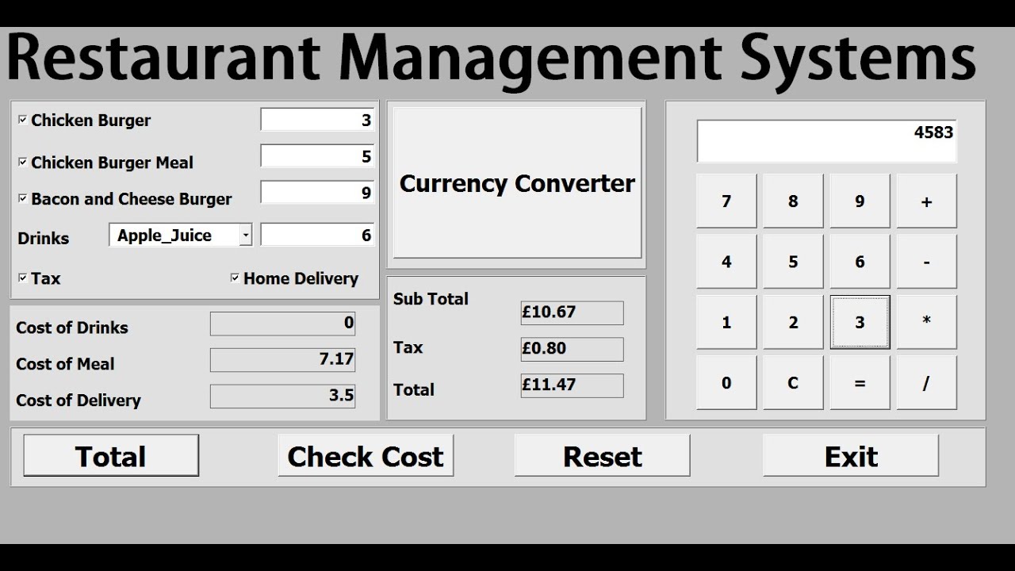This screenshot has height=571, width=1015.
Task: Click calculator key 8
Action: point(793,201)
